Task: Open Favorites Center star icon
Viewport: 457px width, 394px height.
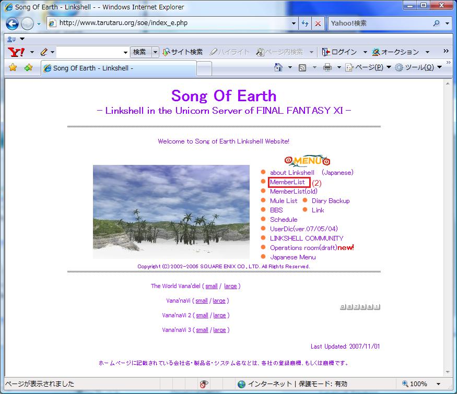Action: point(13,67)
